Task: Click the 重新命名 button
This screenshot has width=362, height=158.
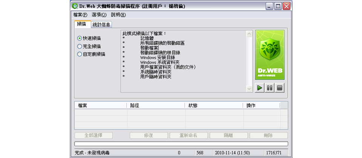Action: tap(189, 135)
